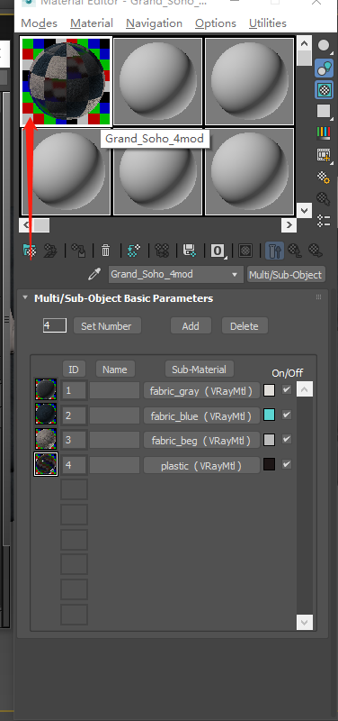
Task: Click the sample slots scroll down arrow
Action: 304,210
